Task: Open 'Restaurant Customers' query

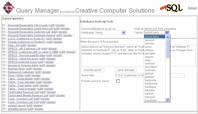Action: [x=21, y=72]
